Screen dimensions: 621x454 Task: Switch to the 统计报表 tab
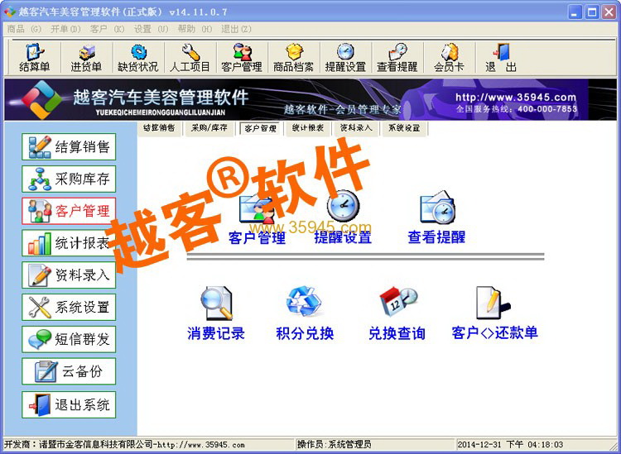coord(308,128)
